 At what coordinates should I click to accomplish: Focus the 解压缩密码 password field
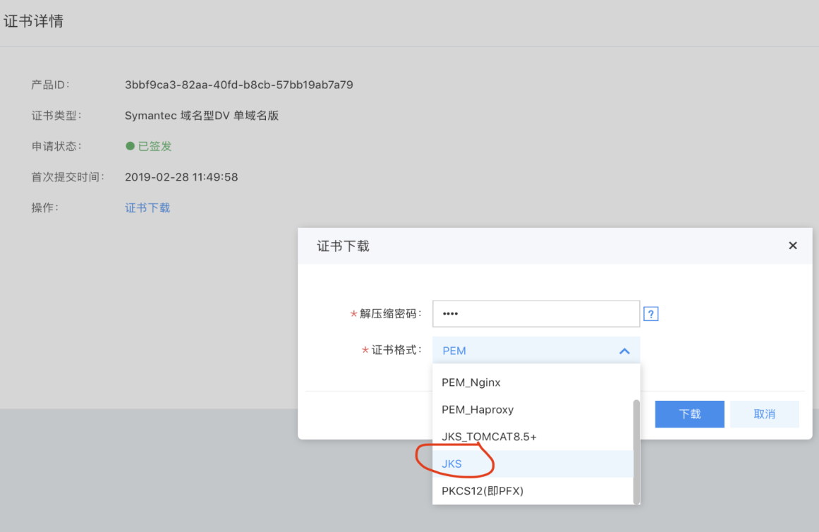point(535,314)
